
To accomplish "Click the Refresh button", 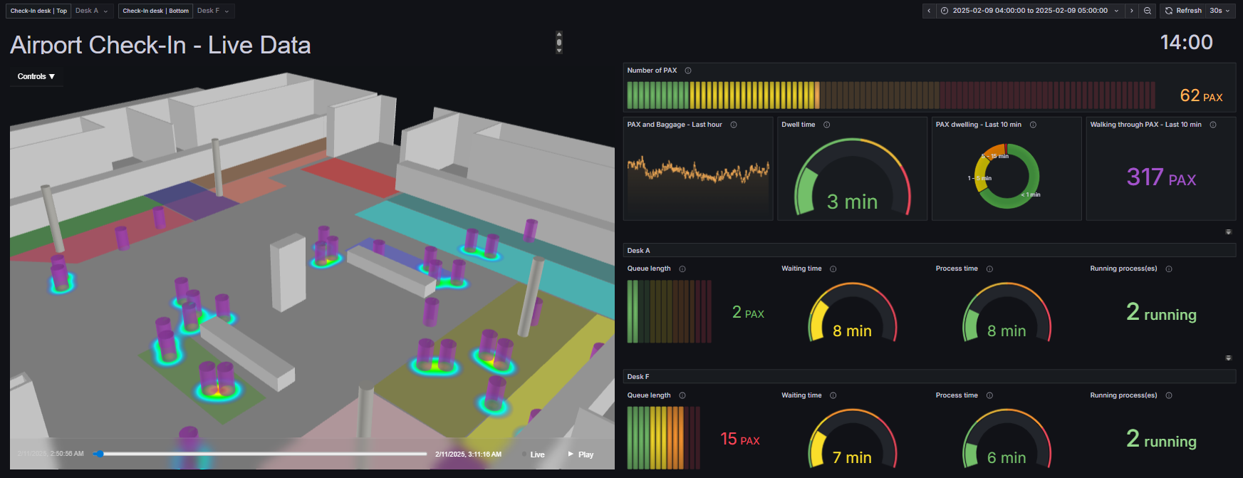I will [1183, 11].
